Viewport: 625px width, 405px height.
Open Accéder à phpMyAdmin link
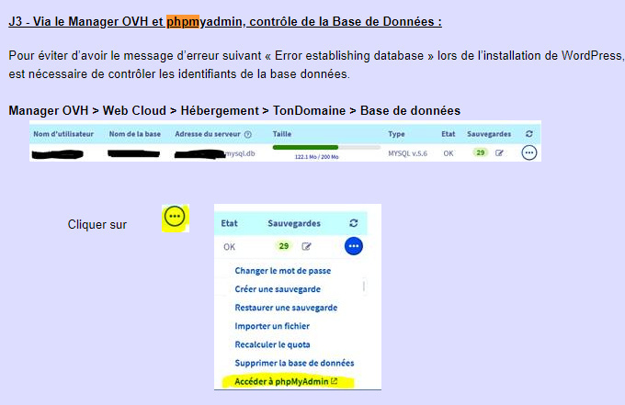coord(280,381)
